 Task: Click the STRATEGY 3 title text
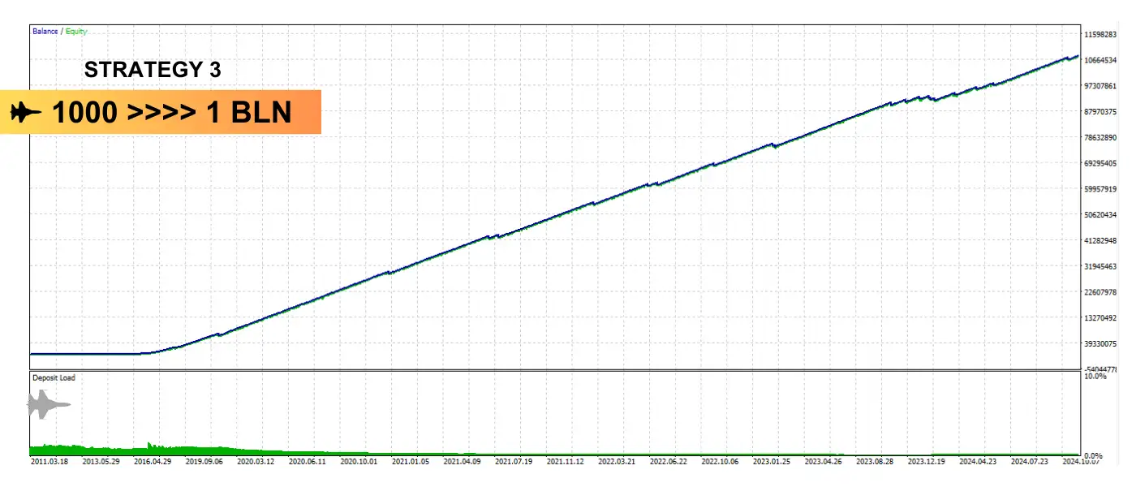click(x=152, y=70)
